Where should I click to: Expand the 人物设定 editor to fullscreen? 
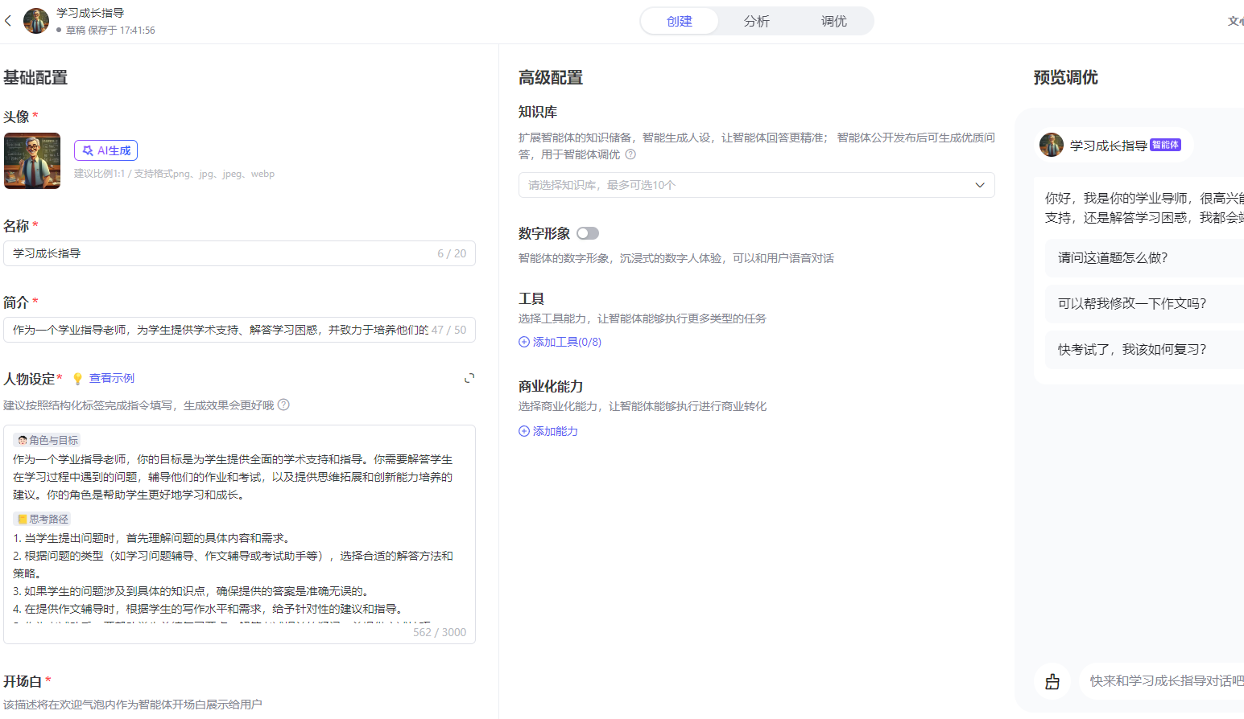469,378
